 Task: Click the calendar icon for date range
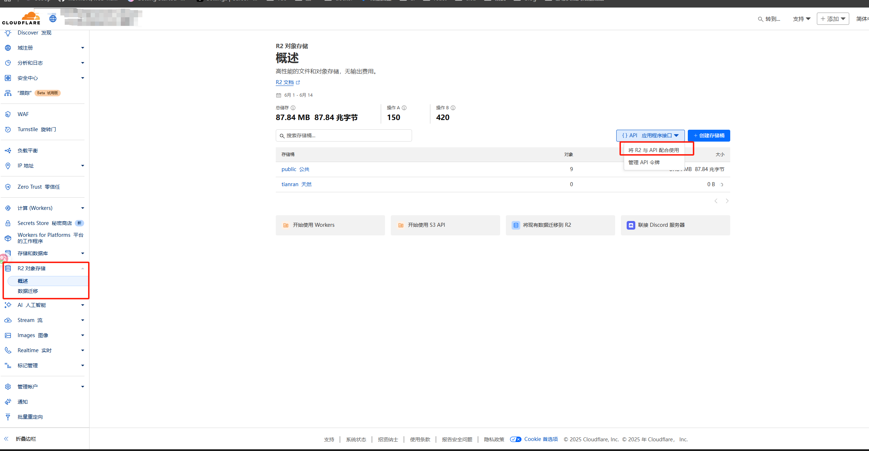(x=278, y=95)
